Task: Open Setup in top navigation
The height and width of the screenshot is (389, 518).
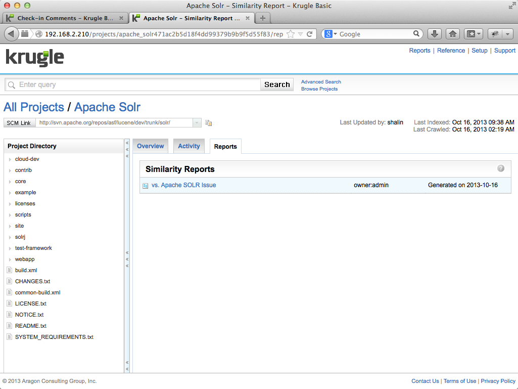Action: pyautogui.click(x=480, y=50)
